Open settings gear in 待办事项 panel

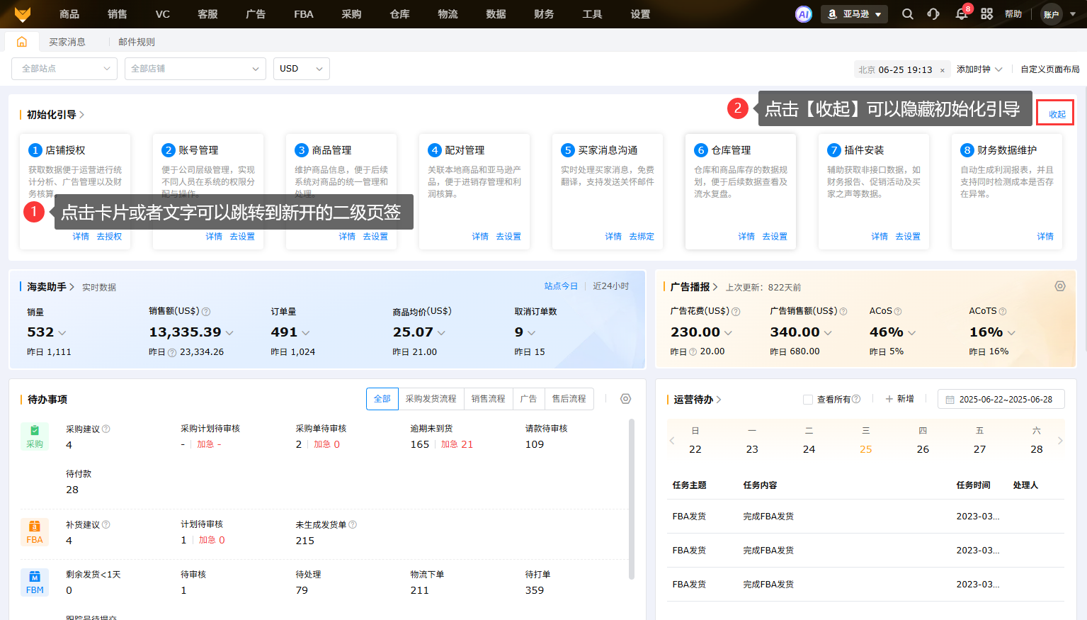625,399
